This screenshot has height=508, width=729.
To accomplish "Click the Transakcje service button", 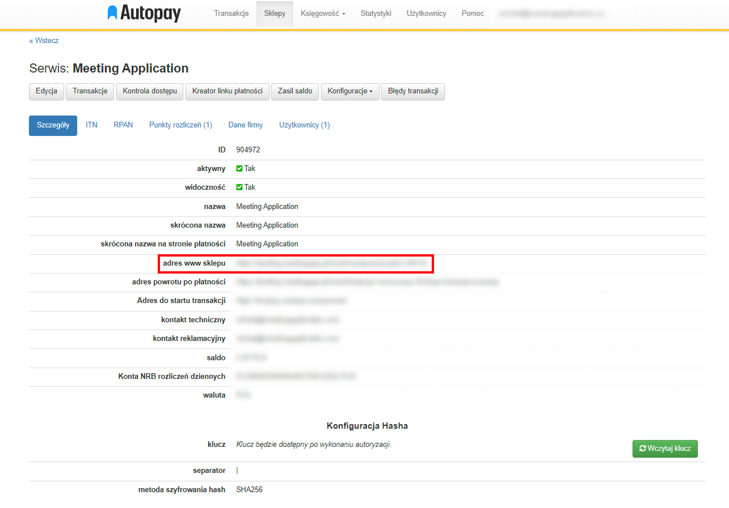I will tap(90, 91).
